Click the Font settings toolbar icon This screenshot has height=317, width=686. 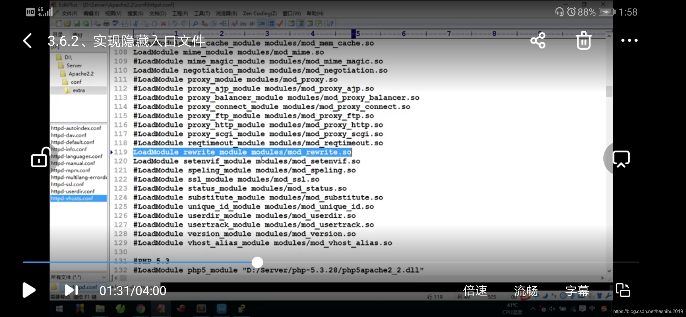[x=234, y=23]
